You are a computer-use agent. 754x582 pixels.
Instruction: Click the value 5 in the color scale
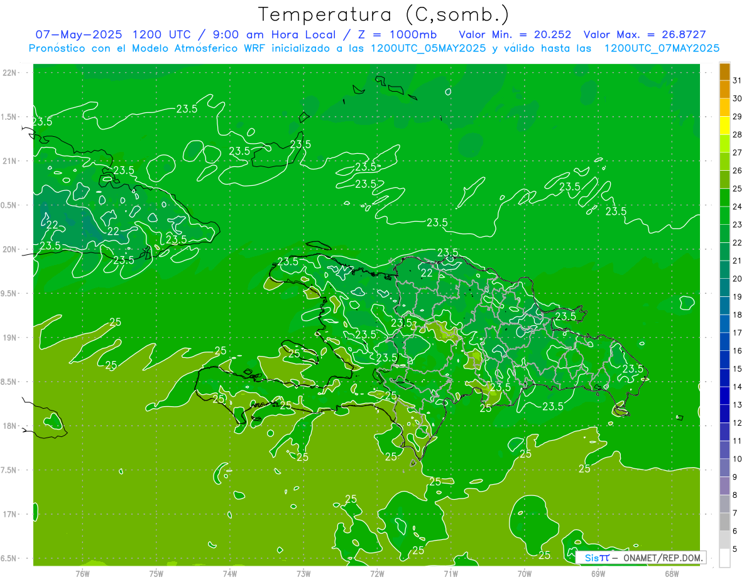click(735, 549)
